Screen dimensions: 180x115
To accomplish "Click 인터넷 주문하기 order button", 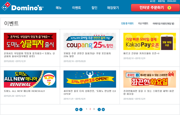I will pos(155,8).
